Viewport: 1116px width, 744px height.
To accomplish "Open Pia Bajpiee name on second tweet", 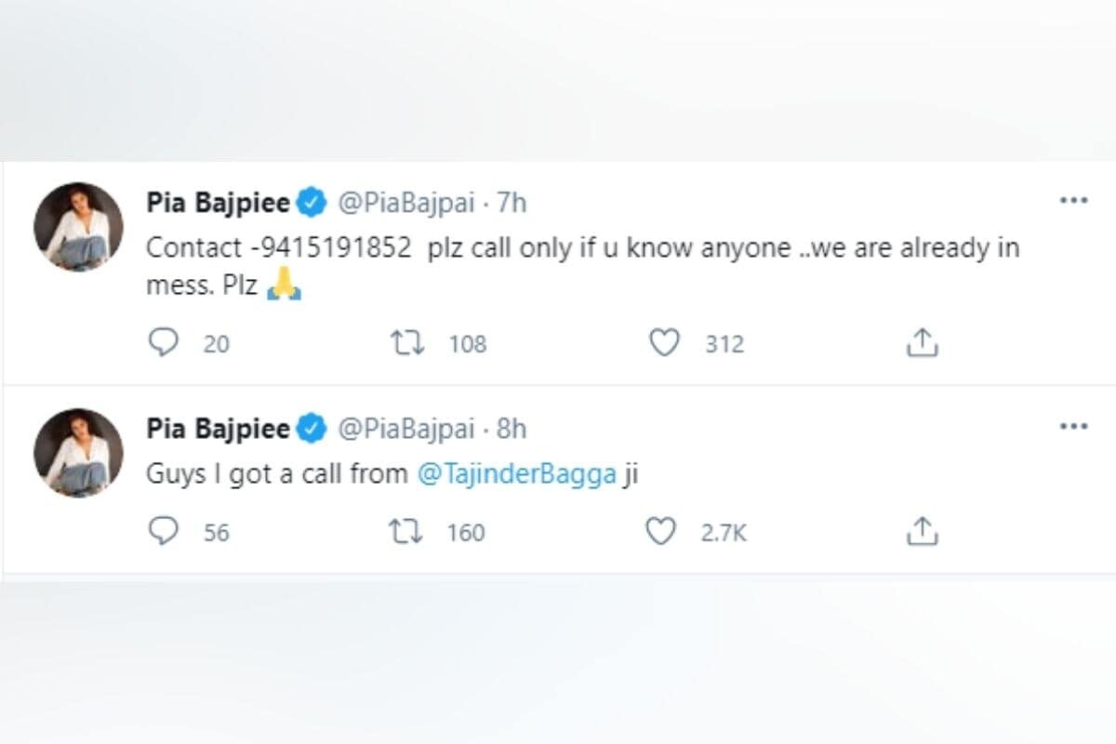I will tap(218, 428).
